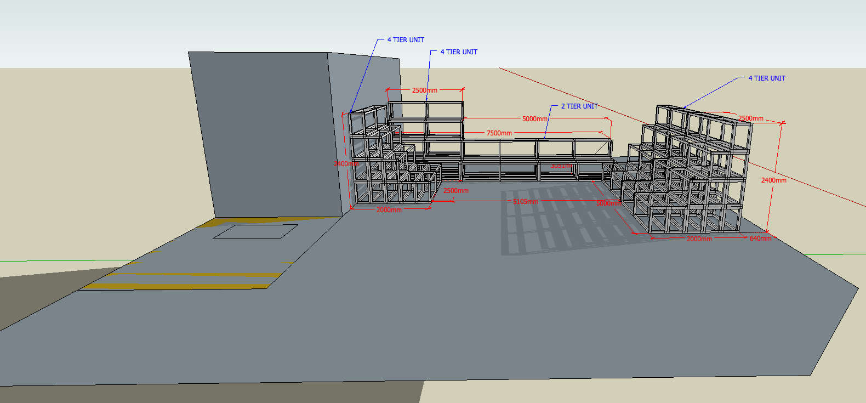Select the 2500mm dimension near floor centre
The image size is (866, 403).
[x=455, y=191]
